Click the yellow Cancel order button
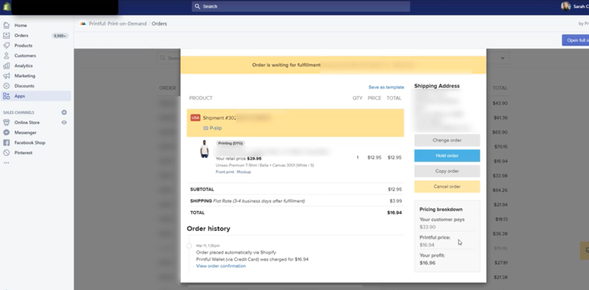589x290 pixels. tap(447, 186)
